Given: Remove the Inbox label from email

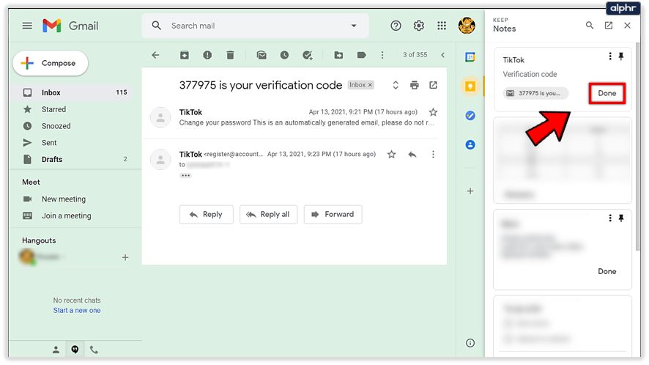Looking at the screenshot, I should (371, 85).
